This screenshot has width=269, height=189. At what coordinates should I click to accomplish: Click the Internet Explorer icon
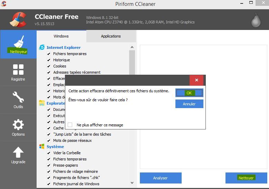(42, 48)
